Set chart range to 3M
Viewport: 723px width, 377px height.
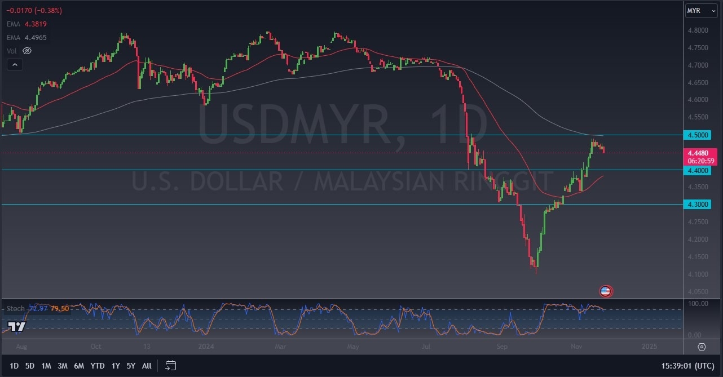point(63,366)
